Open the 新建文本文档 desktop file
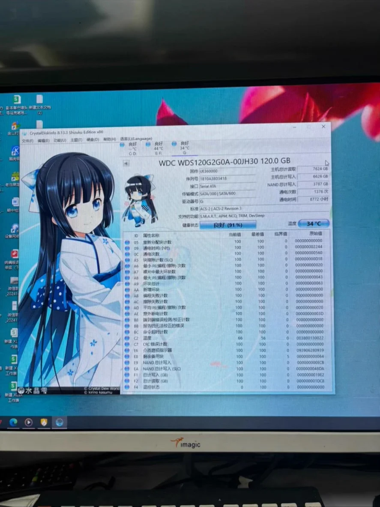 pyautogui.click(x=39, y=105)
